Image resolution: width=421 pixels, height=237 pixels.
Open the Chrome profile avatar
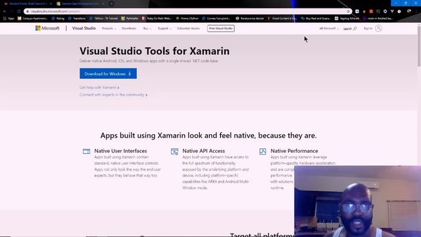(x=409, y=11)
